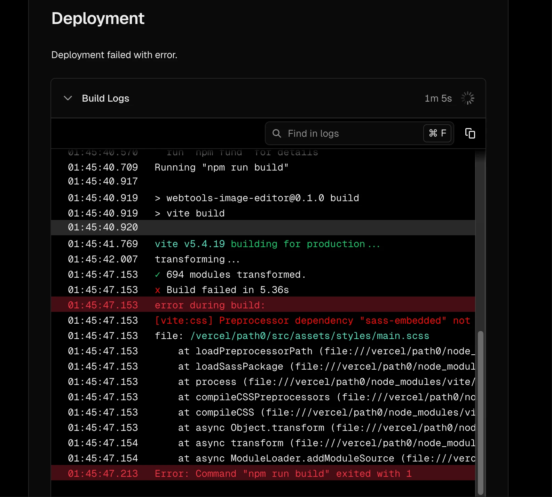Click the magnifier search icon in log search
This screenshot has width=552, height=497.
[x=277, y=133]
